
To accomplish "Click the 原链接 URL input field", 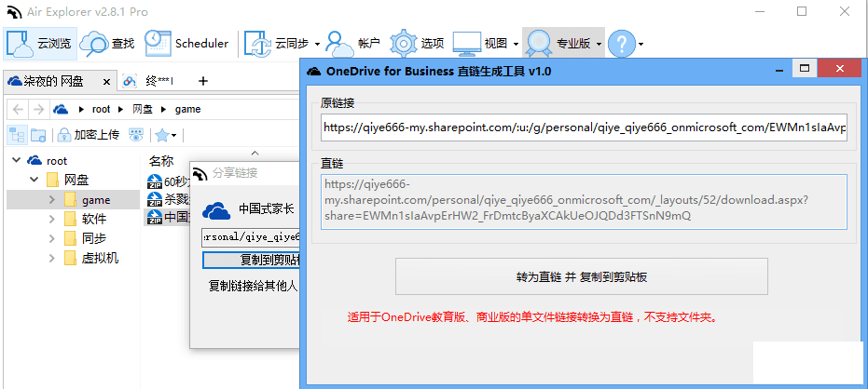I will (584, 127).
